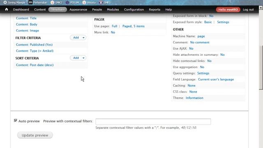Open Exposed form style Settings
The image size is (263, 148).
click(x=223, y=22)
